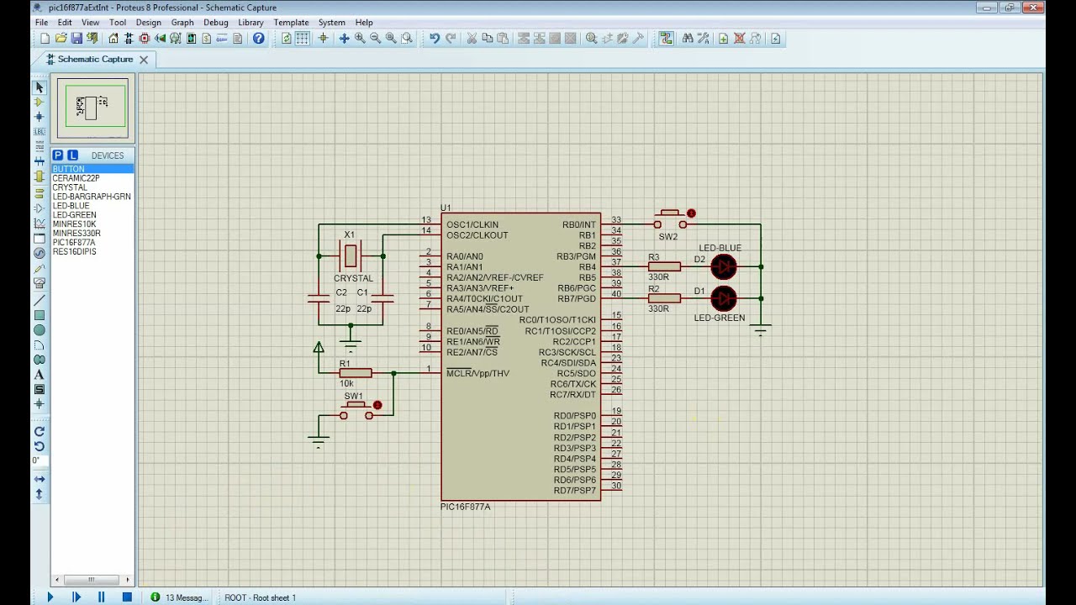Click the Zoom In magnifier icon
This screenshot has height=605, width=1076.
360,39
